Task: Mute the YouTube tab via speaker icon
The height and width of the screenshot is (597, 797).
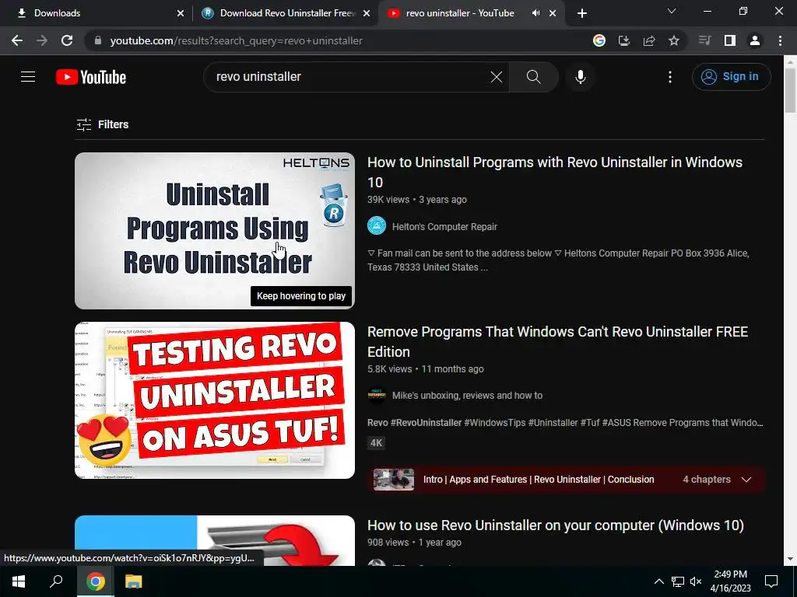Action: coord(535,13)
